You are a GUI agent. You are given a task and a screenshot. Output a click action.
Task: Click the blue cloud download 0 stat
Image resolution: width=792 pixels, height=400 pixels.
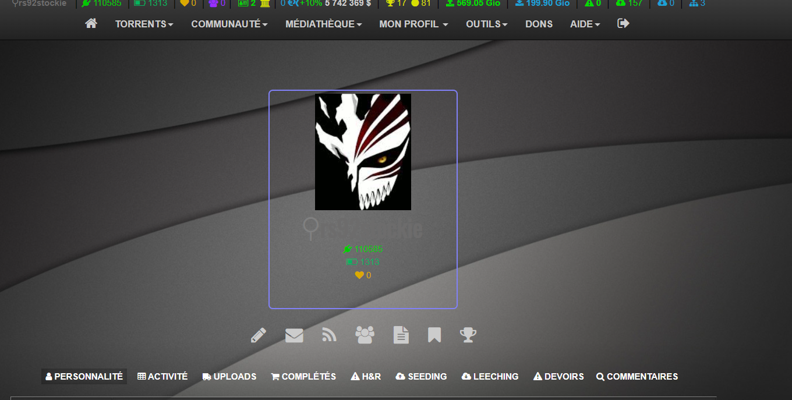point(666,3)
